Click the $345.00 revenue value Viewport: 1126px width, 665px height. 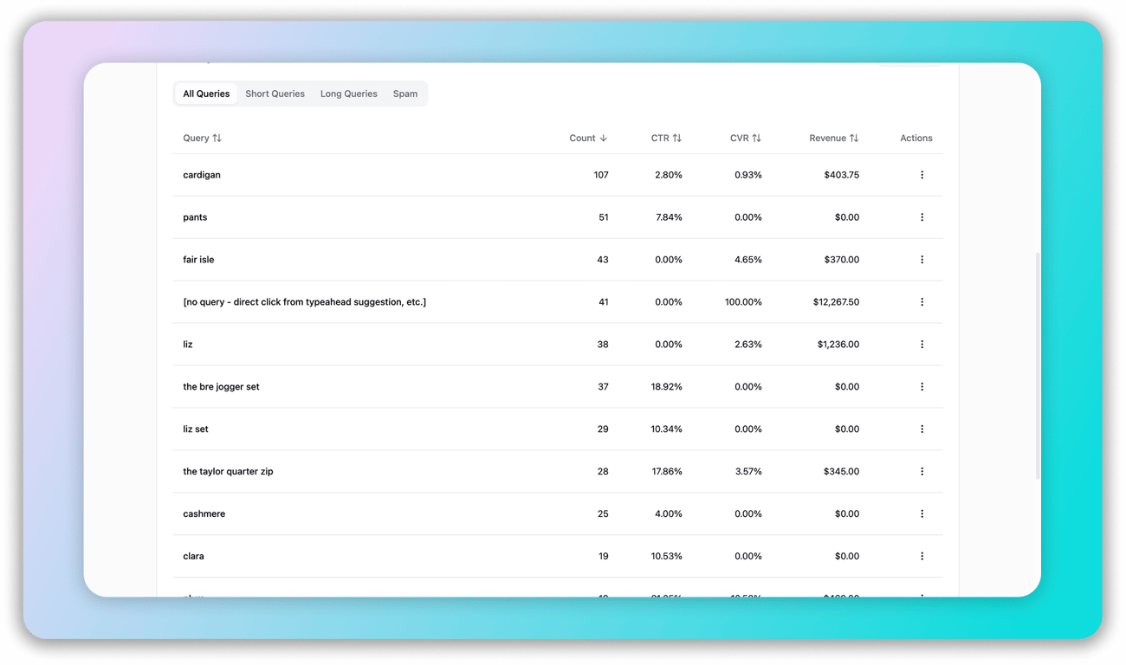(842, 472)
